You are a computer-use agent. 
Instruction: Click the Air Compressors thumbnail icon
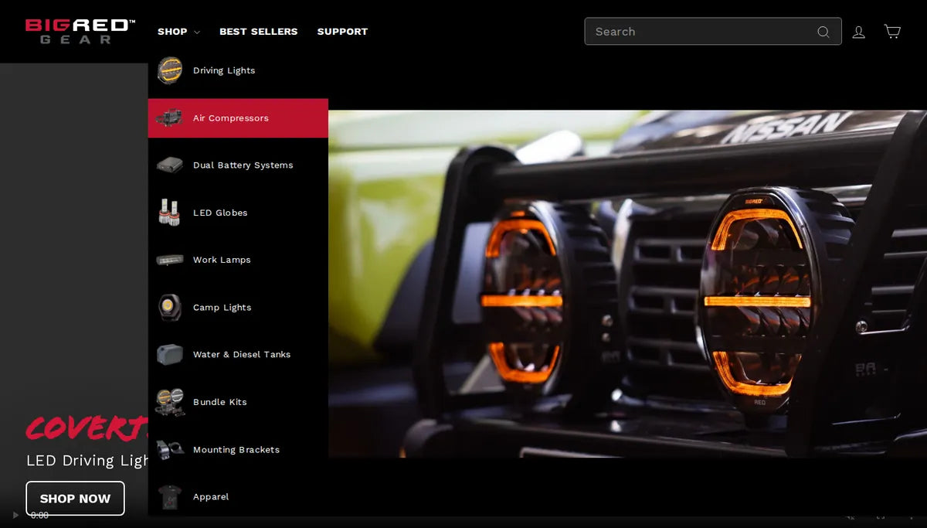(170, 118)
